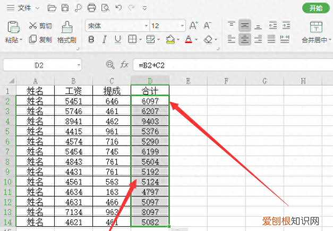Align text right
The height and width of the screenshot is (231, 333).
(x=258, y=39)
